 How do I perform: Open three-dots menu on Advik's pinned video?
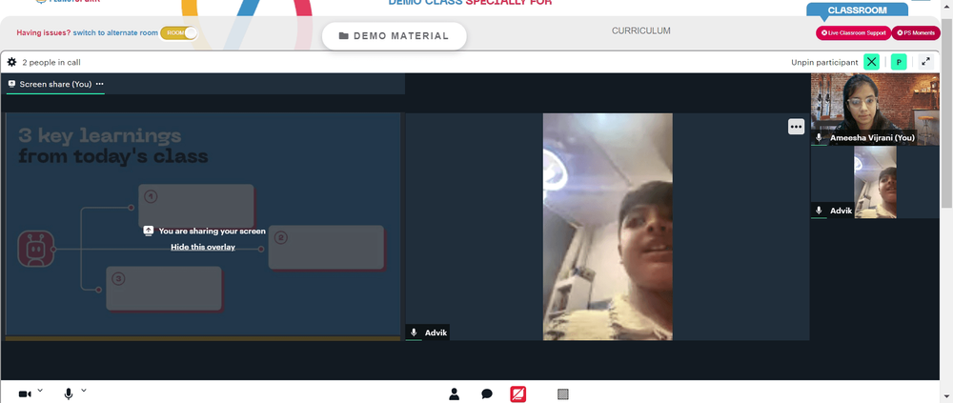pos(796,127)
